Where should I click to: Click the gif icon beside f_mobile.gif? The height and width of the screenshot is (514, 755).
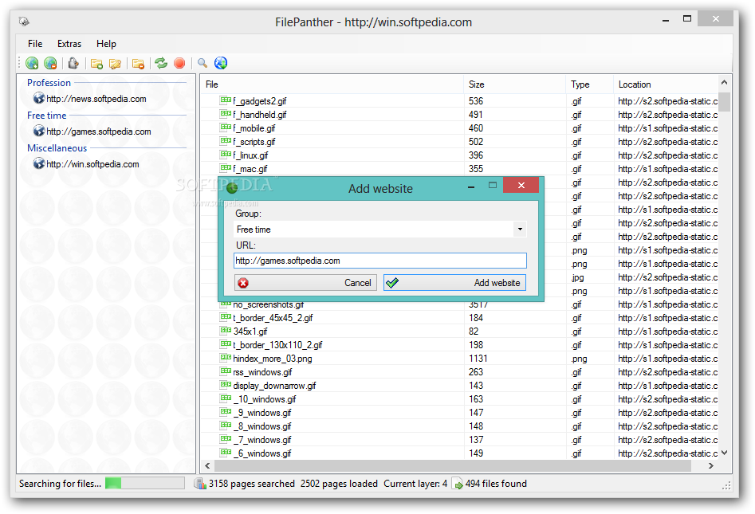click(226, 127)
